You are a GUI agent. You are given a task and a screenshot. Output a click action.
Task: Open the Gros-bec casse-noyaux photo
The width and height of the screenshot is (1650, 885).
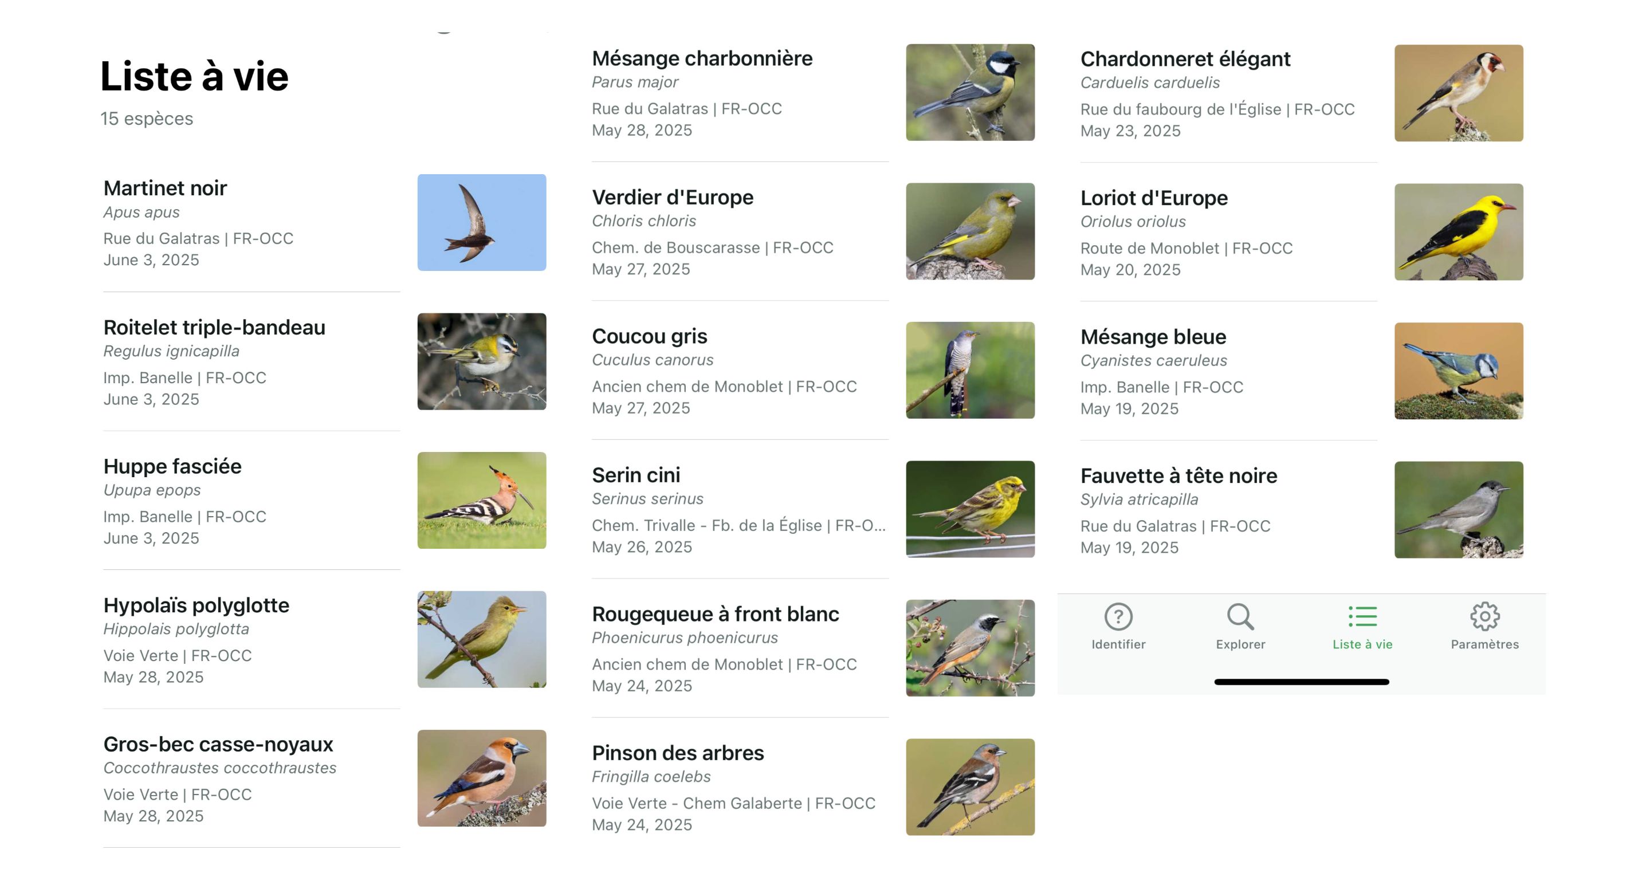coord(482,778)
